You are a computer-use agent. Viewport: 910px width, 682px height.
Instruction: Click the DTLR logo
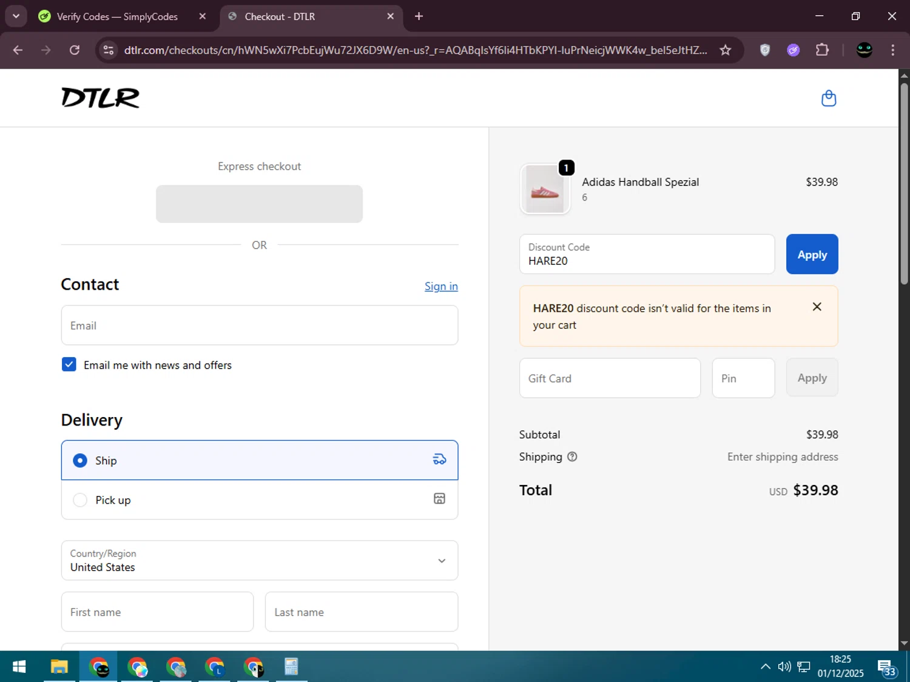101,98
